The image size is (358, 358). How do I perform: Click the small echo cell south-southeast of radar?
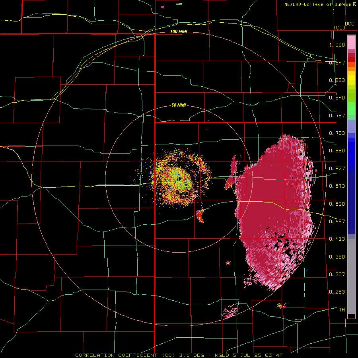point(200,215)
